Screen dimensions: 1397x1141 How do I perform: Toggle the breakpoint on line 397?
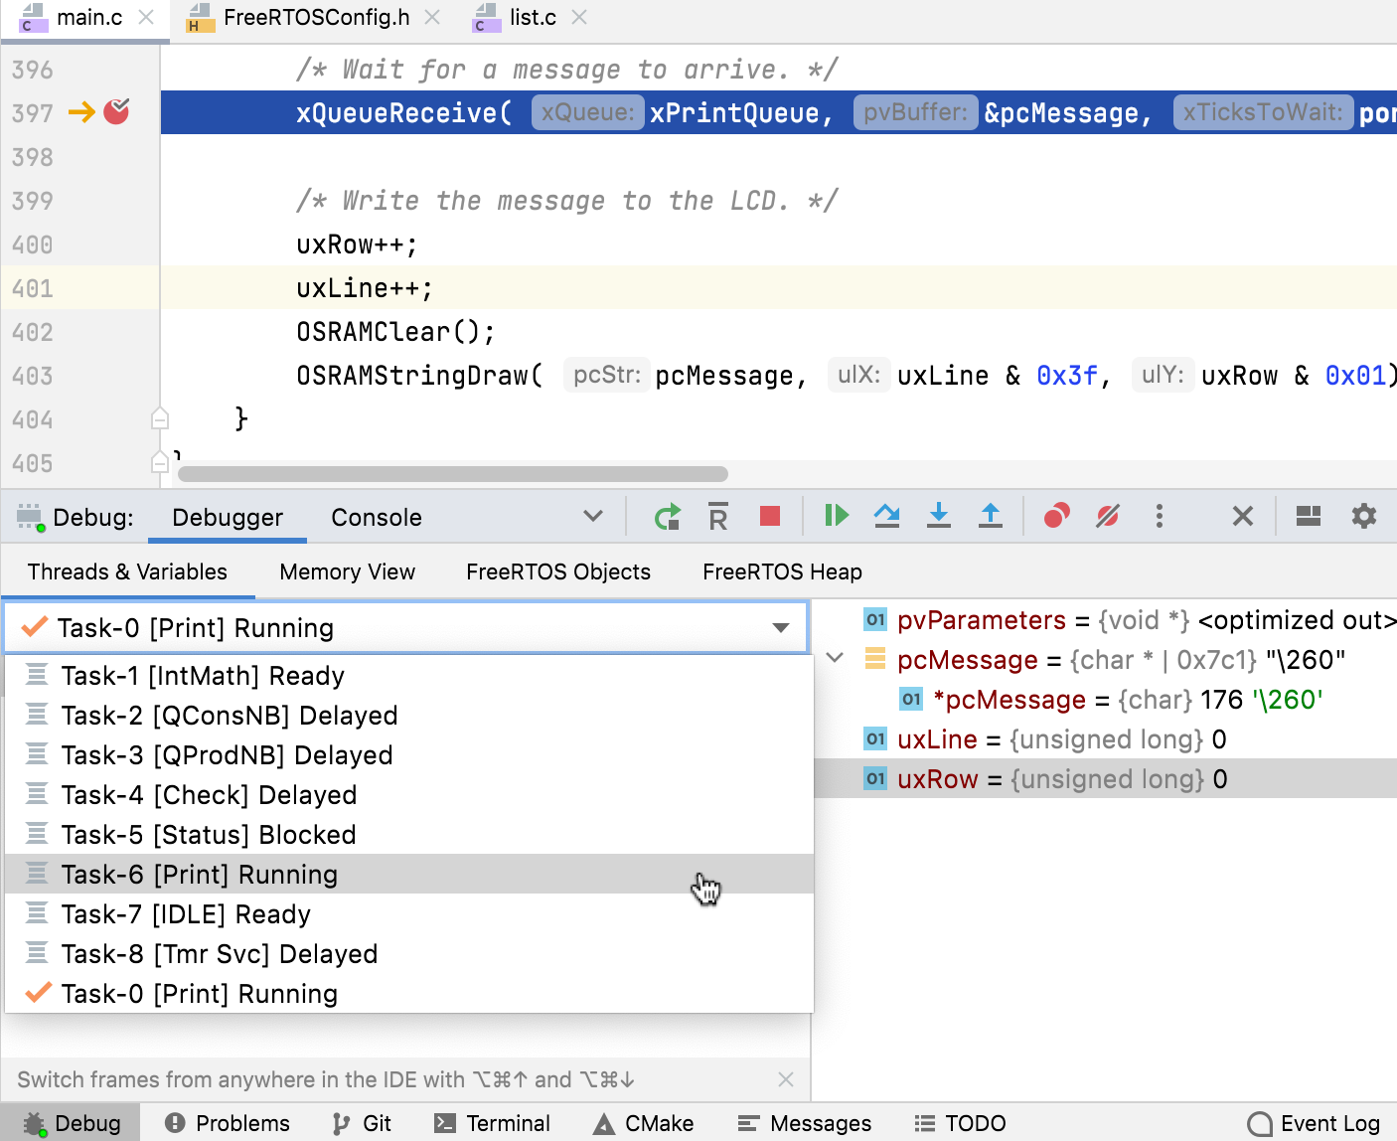coord(116,112)
